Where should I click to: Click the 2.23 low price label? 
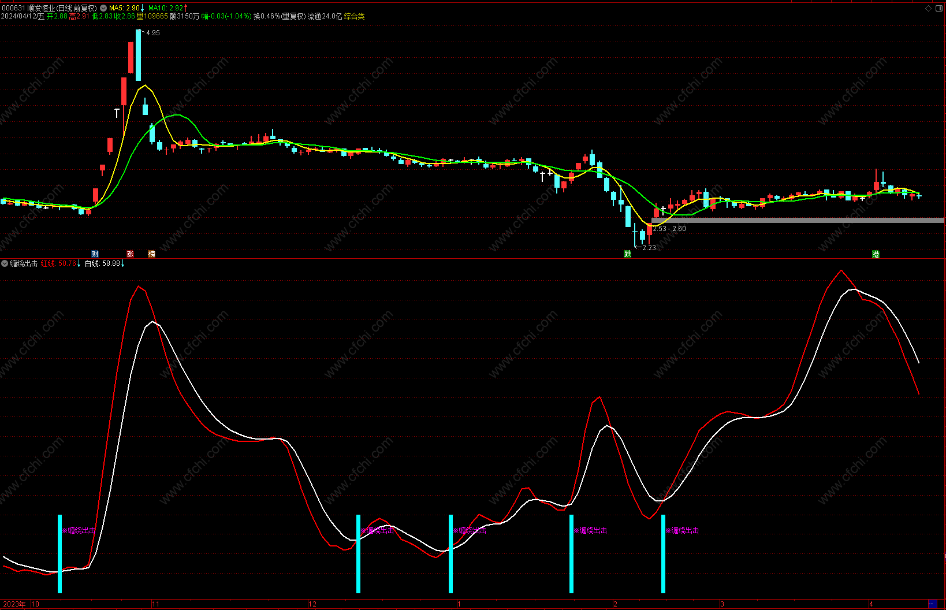649,248
